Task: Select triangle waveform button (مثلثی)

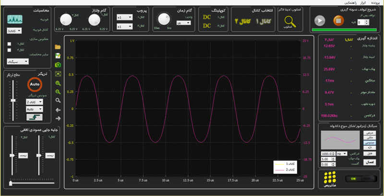Action: click(370, 138)
